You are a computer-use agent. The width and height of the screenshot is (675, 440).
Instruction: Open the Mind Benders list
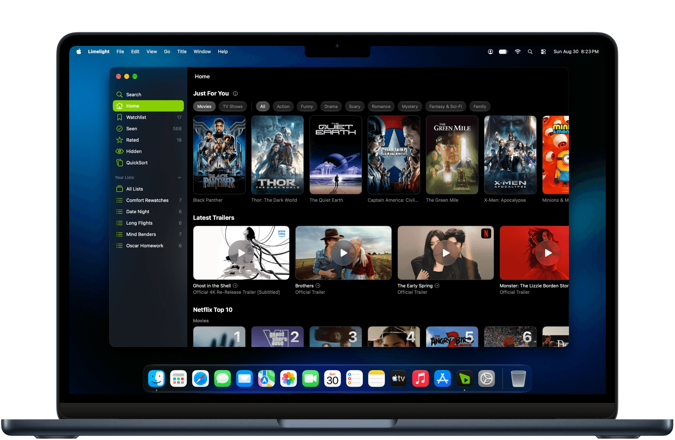click(x=148, y=235)
